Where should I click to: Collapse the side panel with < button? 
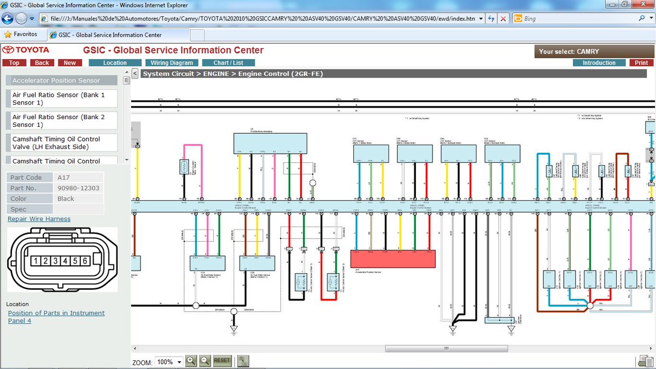pos(135,73)
